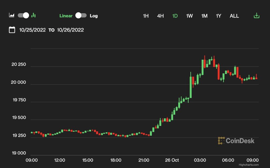Click the 15:00 x-axis label

tap(88, 160)
